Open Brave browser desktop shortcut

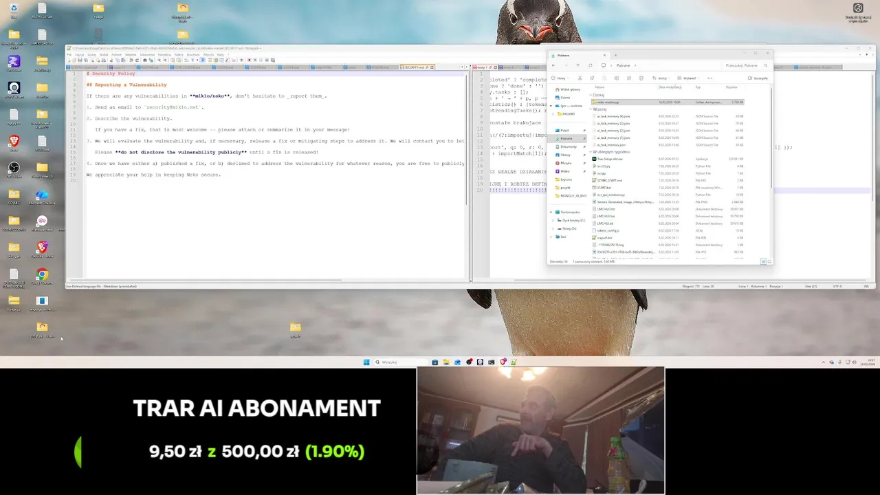(x=14, y=143)
